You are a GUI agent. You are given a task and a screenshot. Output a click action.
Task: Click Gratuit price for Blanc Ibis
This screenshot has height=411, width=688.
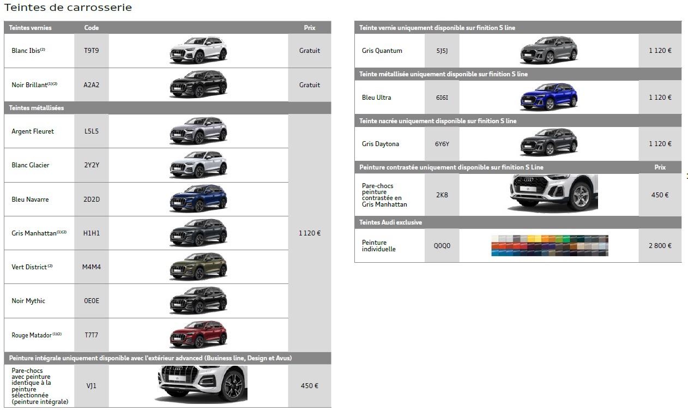pos(310,51)
